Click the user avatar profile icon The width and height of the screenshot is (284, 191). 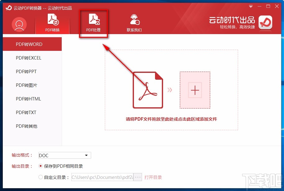(19, 24)
